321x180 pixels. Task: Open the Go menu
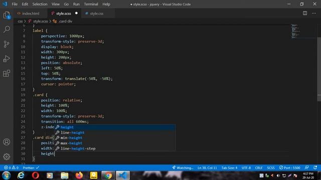pyautogui.click(x=66, y=4)
